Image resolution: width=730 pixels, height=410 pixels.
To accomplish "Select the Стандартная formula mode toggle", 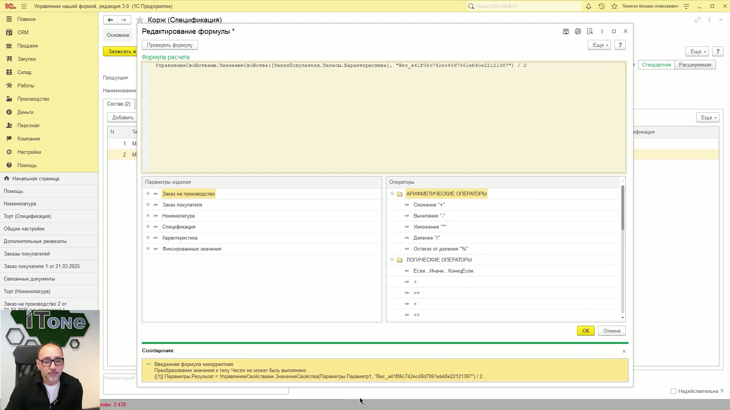I will pyautogui.click(x=656, y=65).
